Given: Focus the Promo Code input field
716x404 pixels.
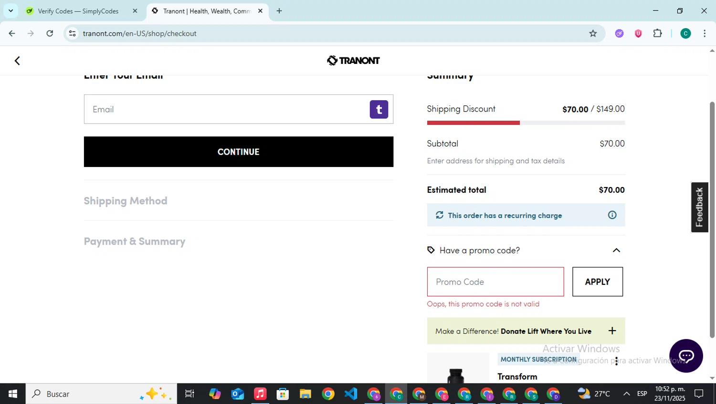Looking at the screenshot, I should pos(495,282).
